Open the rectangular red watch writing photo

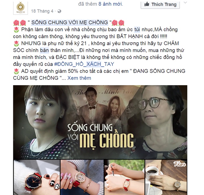click(x=124, y=177)
